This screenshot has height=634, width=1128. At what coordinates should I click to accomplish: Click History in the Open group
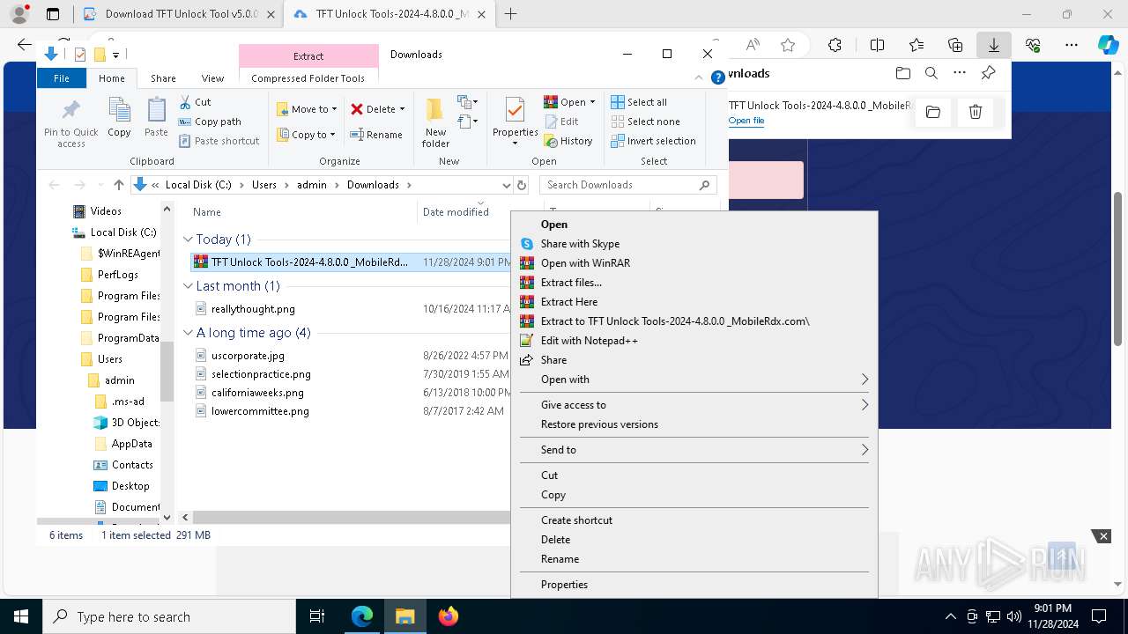[568, 141]
